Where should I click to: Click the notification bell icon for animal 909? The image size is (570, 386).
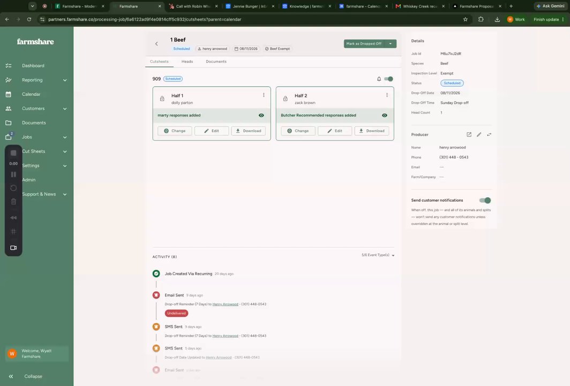[379, 79]
